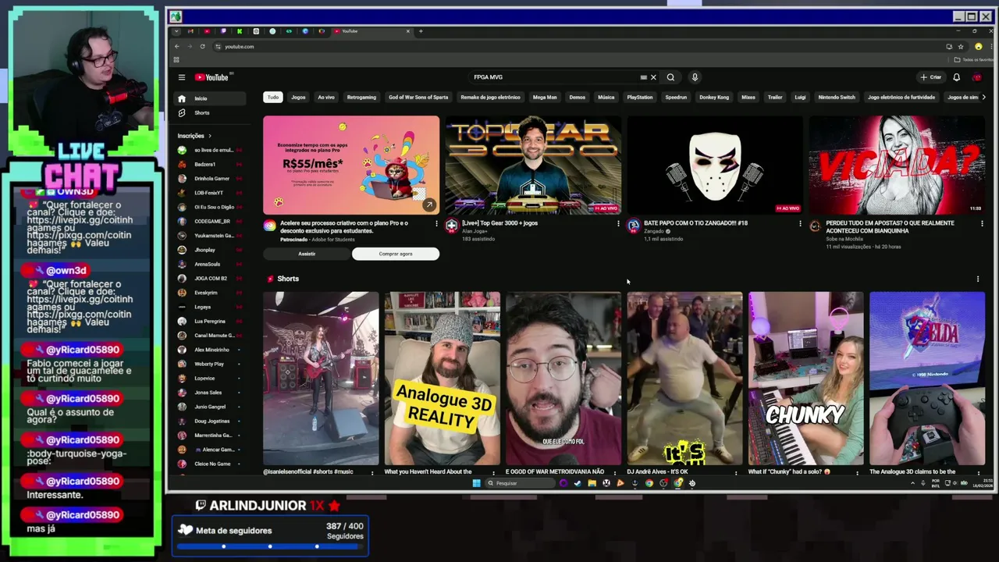This screenshot has width=999, height=562.
Task: Close the YouTube browser tab
Action: coord(407,31)
